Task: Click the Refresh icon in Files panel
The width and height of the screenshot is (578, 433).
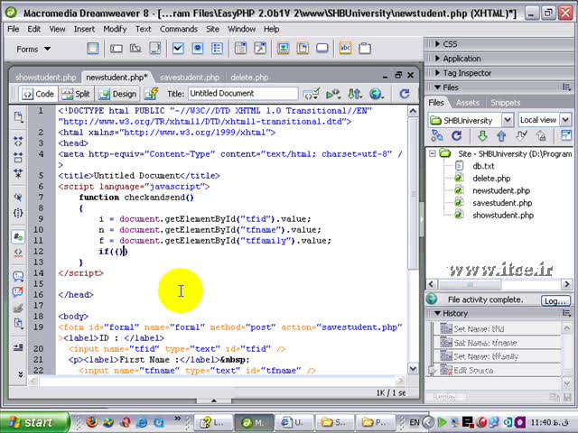Action: [x=456, y=136]
